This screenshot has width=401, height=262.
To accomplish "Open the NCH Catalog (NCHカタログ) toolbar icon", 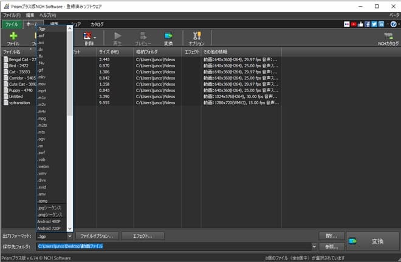I will pyautogui.click(x=388, y=36).
